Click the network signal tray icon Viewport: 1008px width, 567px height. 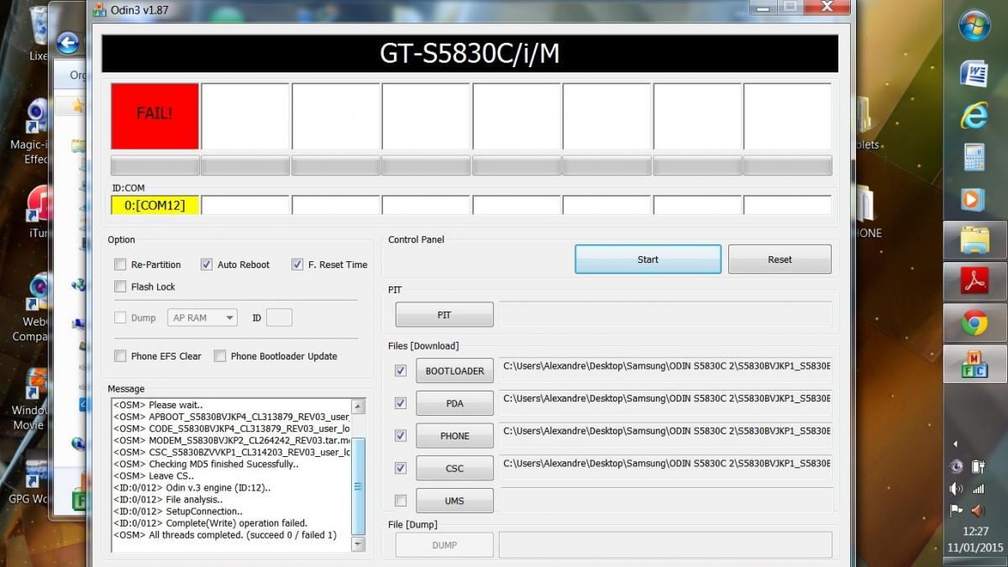pyautogui.click(x=978, y=489)
